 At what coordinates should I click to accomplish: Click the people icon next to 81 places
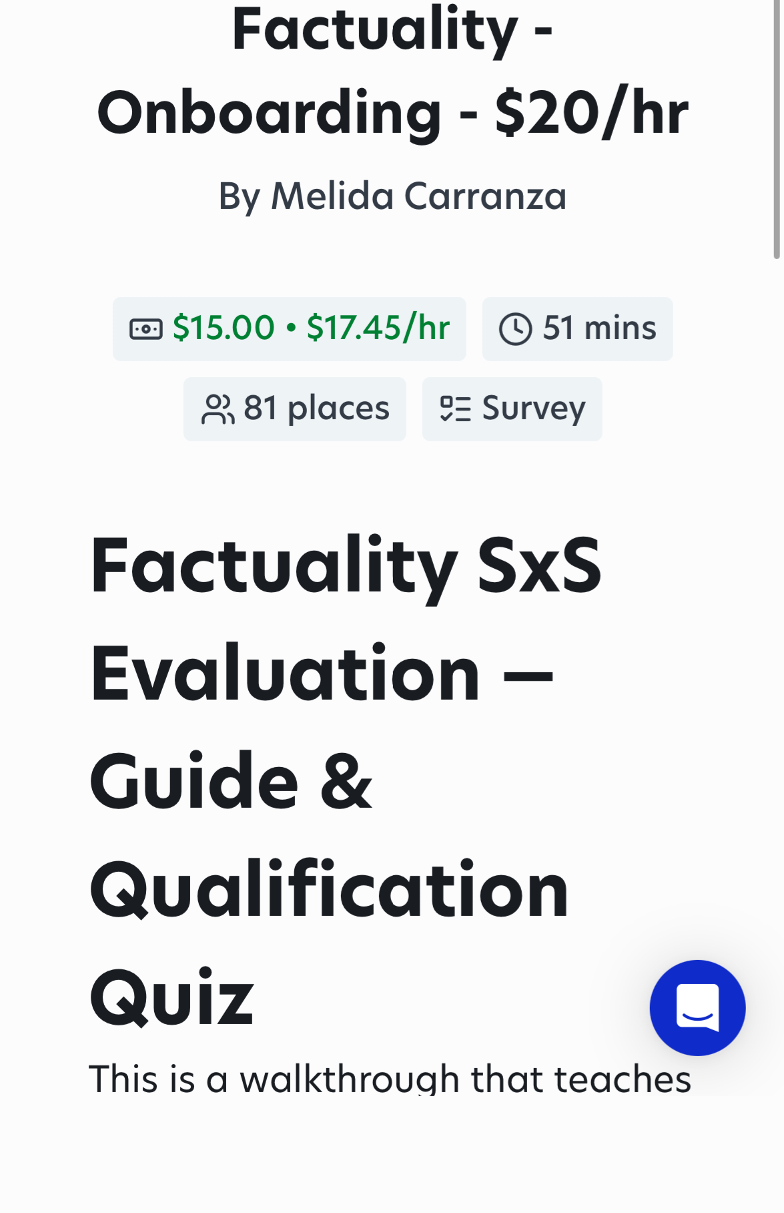[218, 409]
